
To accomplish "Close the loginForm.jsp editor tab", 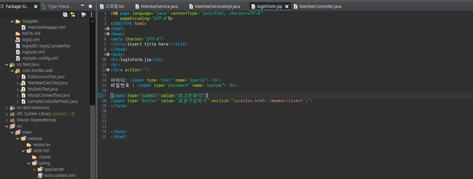I will [286, 7].
